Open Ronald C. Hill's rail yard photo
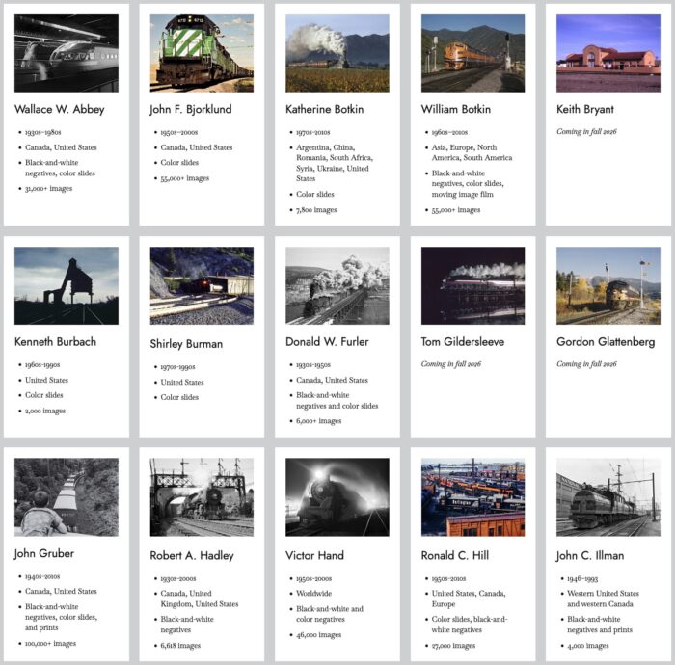675x665 pixels. 472,497
